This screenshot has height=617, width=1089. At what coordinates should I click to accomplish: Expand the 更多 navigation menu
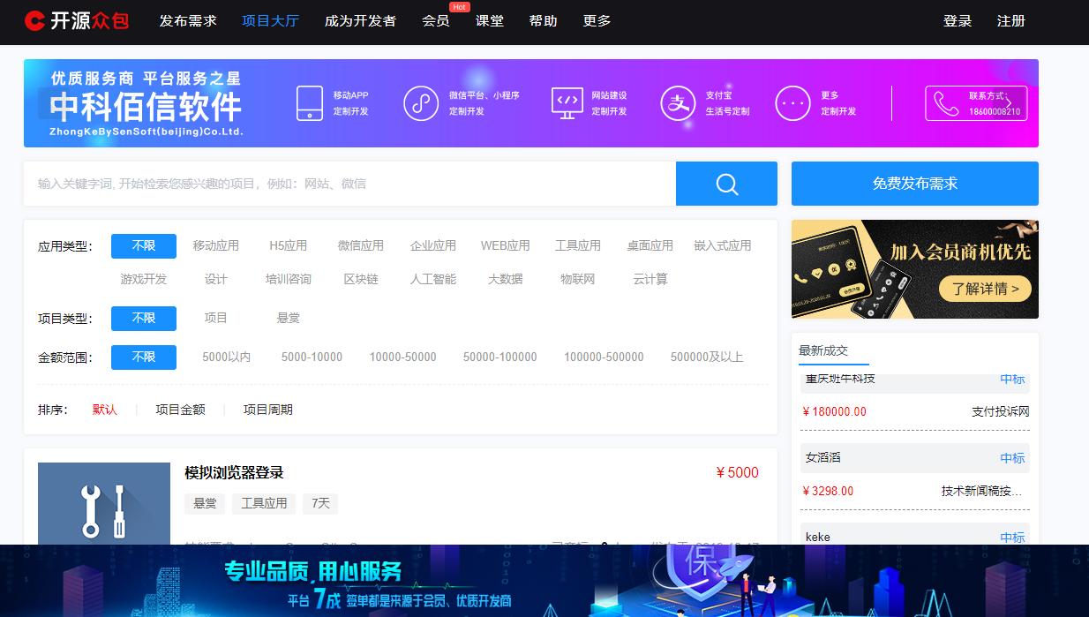tap(596, 21)
